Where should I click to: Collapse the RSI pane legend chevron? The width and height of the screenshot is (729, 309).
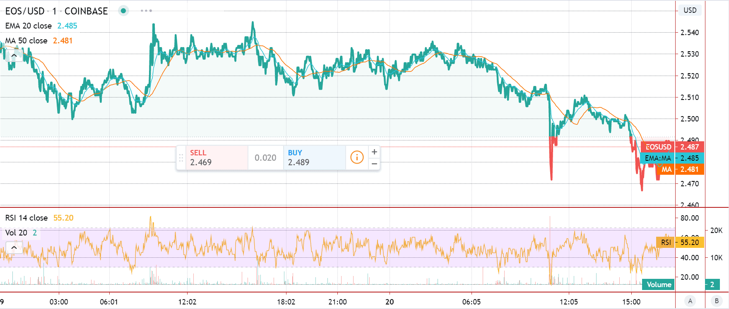pyautogui.click(x=14, y=247)
